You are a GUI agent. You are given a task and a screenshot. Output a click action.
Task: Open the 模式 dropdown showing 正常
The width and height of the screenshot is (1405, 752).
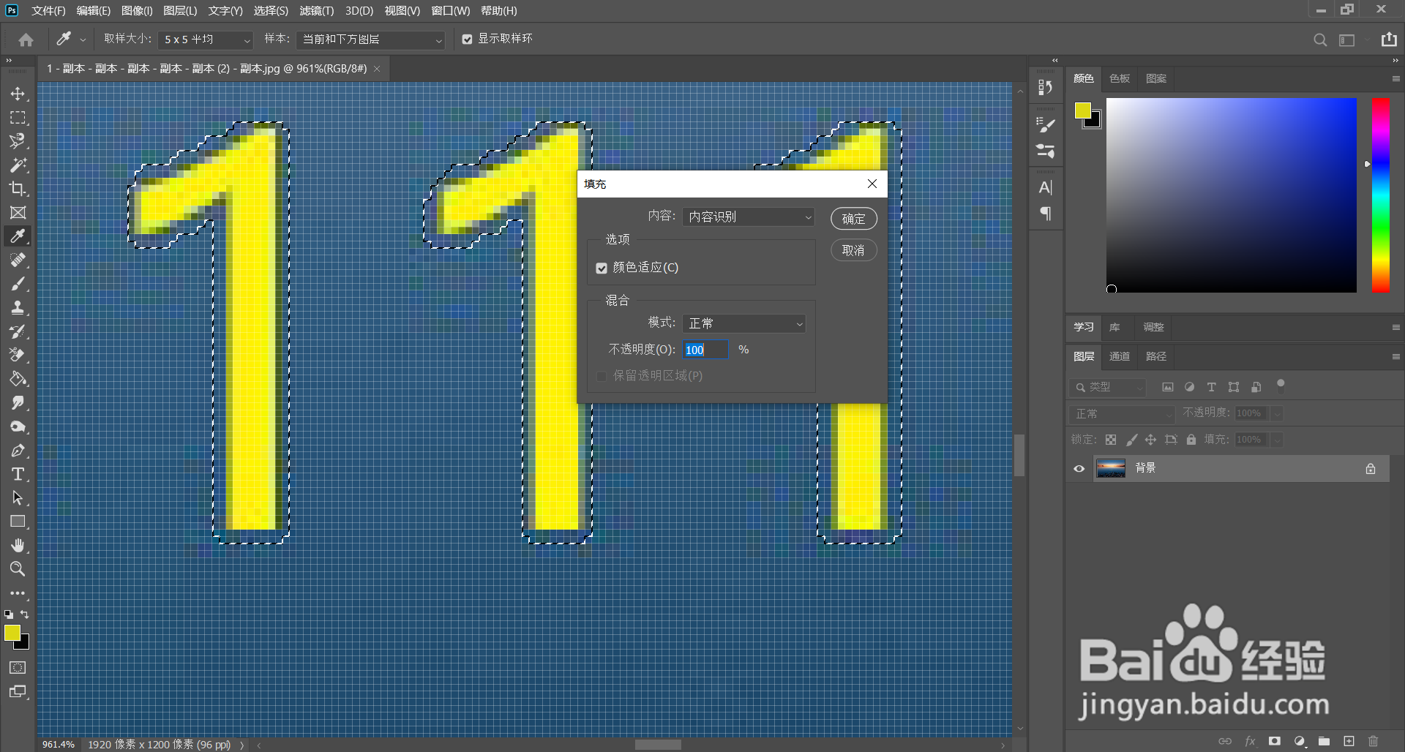tap(744, 323)
